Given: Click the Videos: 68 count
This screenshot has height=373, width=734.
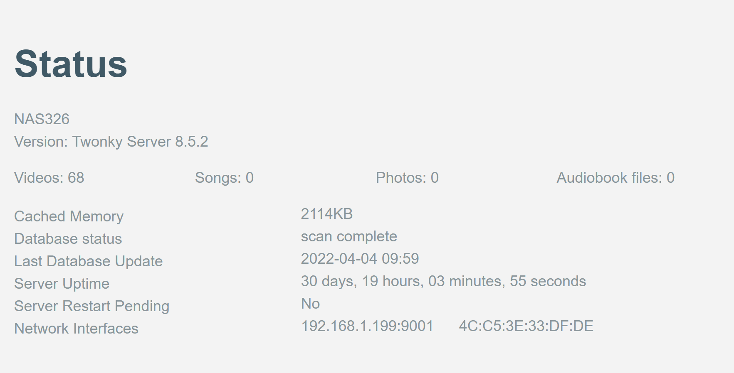Looking at the screenshot, I should [49, 178].
